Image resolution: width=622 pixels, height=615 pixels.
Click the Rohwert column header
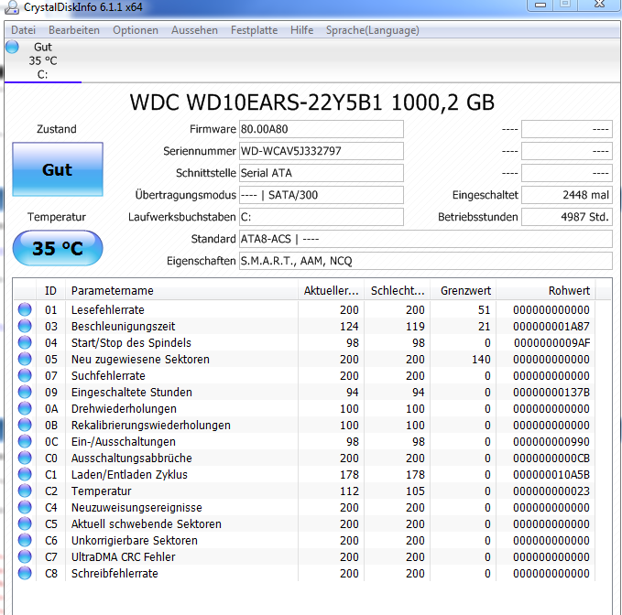pos(545,290)
